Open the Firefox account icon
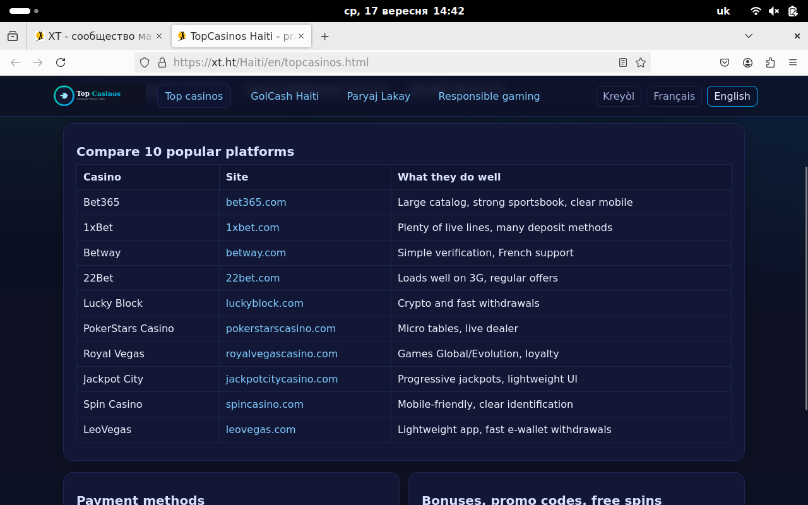The height and width of the screenshot is (505, 808). click(x=747, y=62)
